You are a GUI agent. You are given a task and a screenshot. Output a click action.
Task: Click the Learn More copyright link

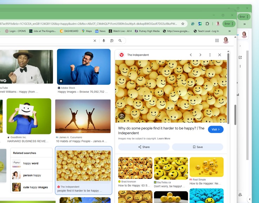(x=163, y=139)
